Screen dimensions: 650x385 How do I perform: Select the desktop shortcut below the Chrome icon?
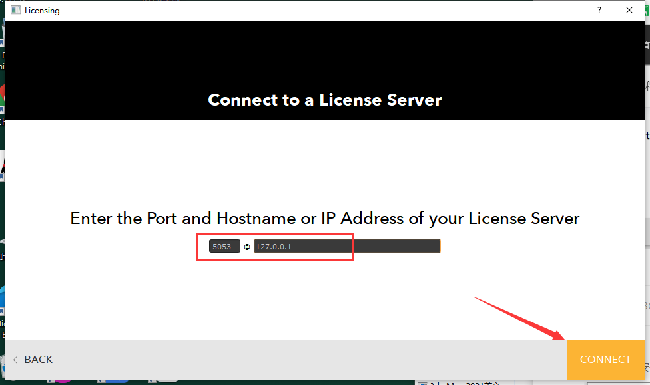[x=2, y=163]
